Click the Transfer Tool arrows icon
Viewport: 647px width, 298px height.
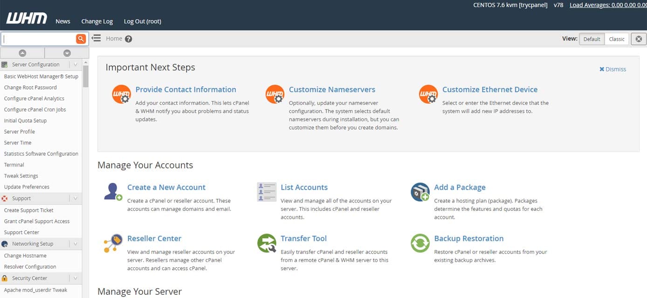coord(267,243)
